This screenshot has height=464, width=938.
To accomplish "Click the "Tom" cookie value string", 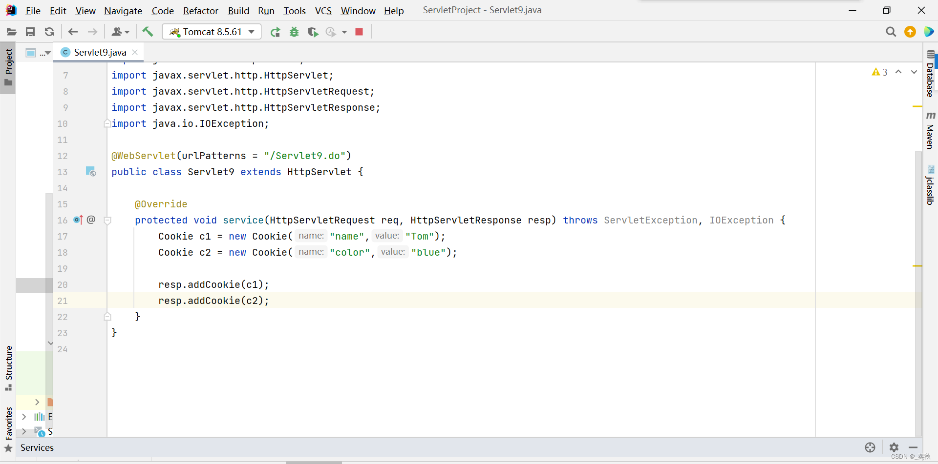I will (x=420, y=236).
